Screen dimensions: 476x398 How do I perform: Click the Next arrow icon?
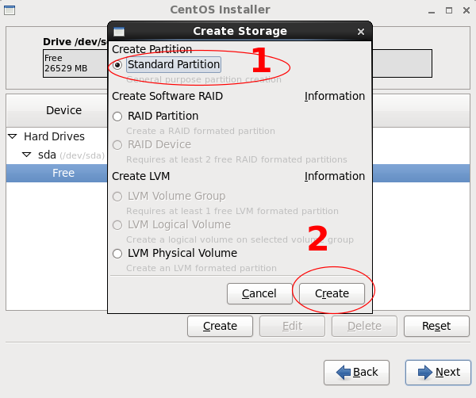(x=421, y=372)
